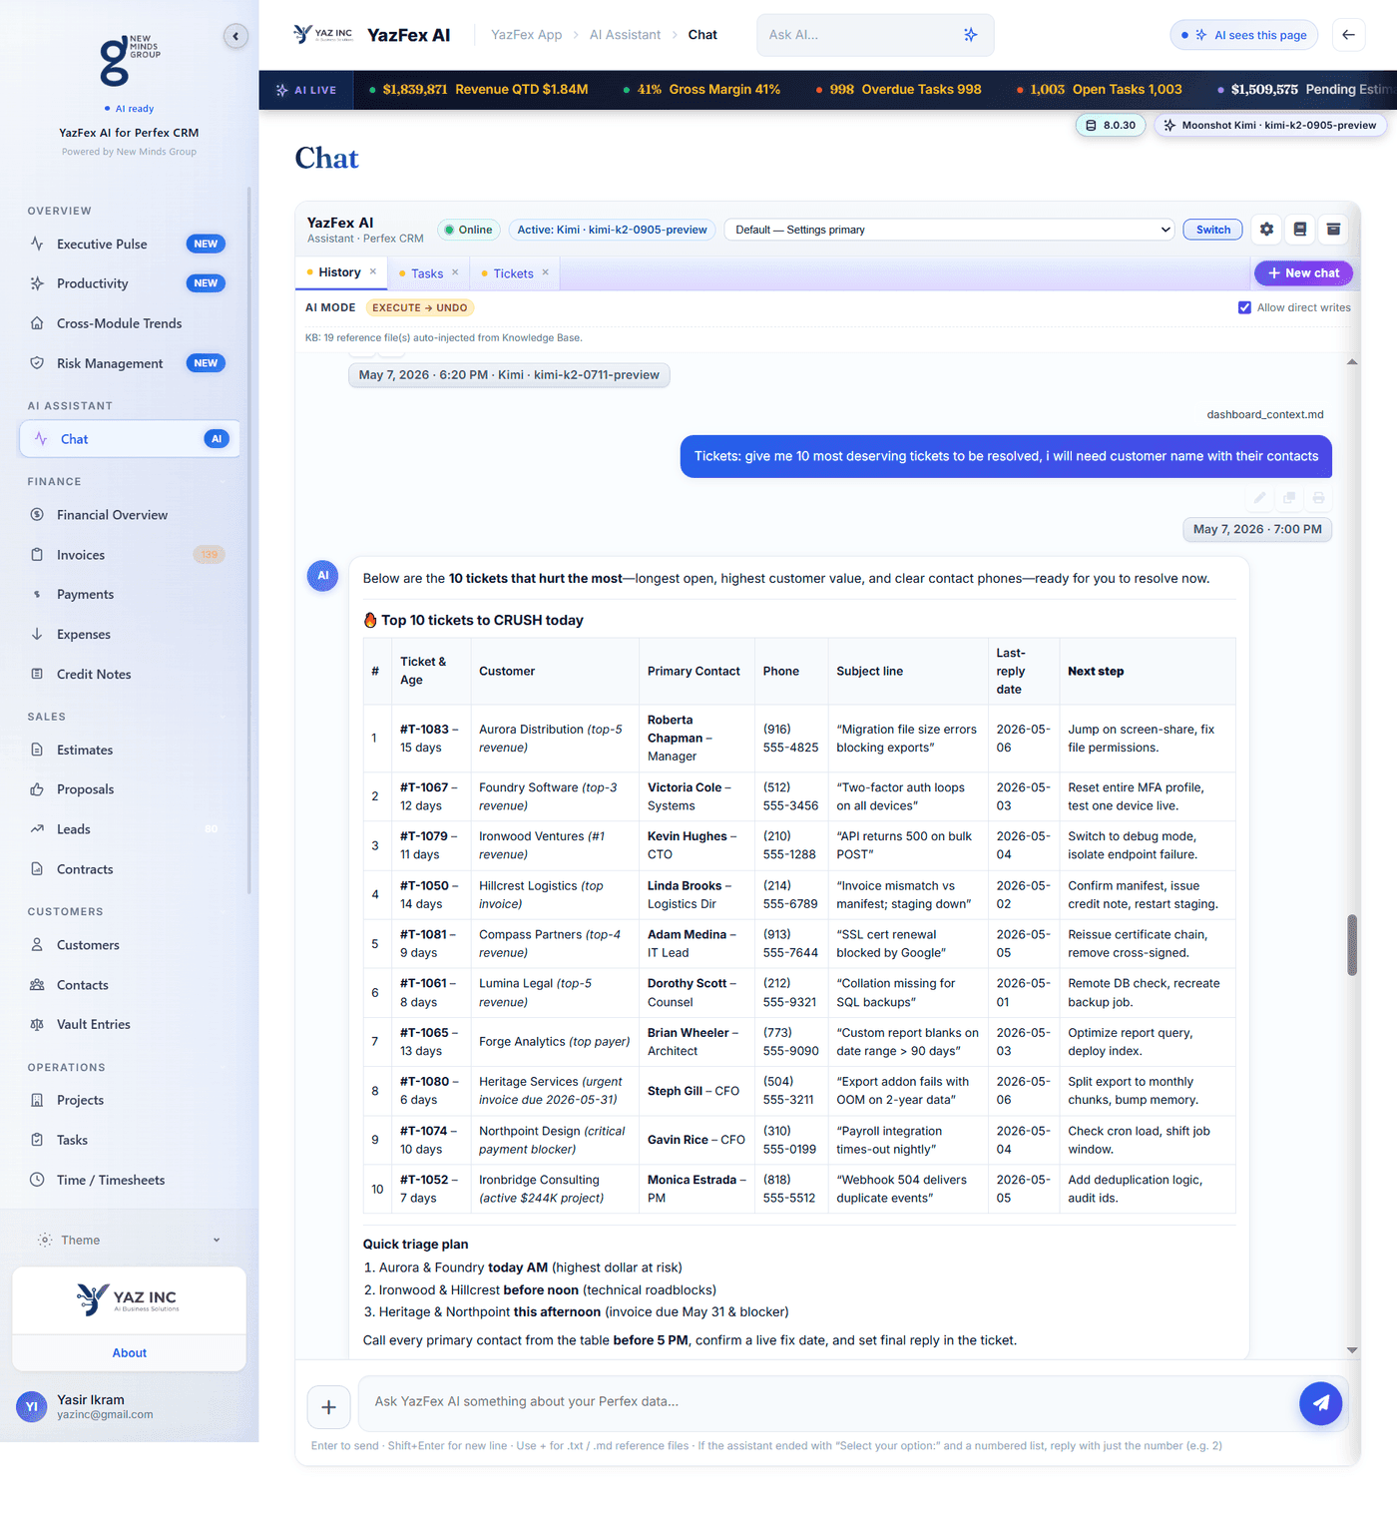Image resolution: width=1397 pixels, height=1525 pixels.
Task: Expand the Theme selector in sidebar
Action: [x=130, y=1240]
